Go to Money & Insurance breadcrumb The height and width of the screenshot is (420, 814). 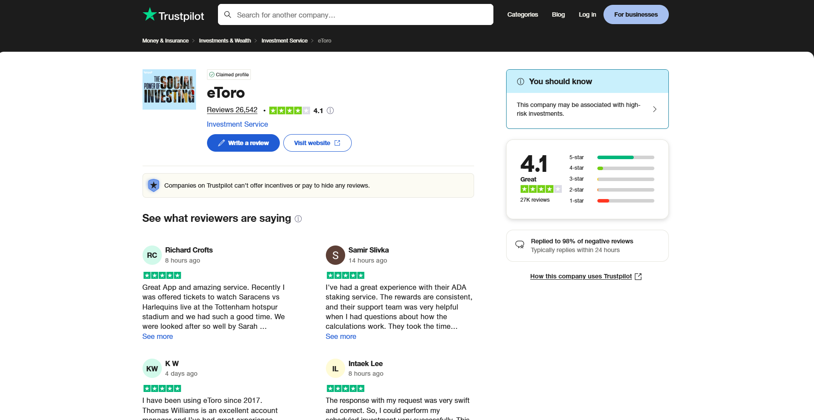(x=165, y=41)
